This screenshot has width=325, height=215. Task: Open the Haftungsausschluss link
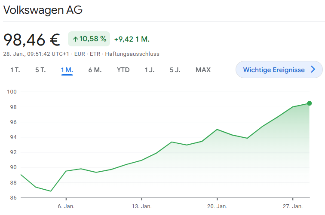(132, 54)
